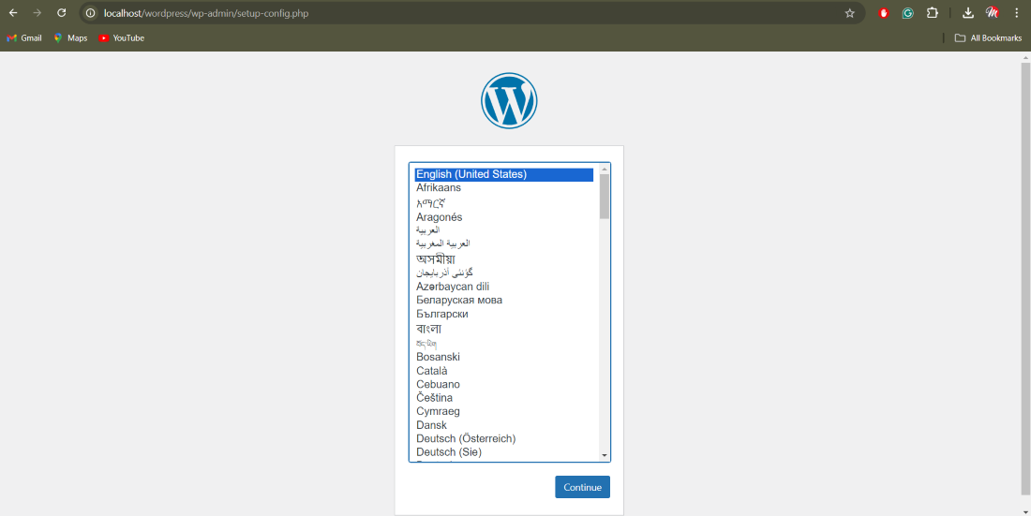The height and width of the screenshot is (516, 1031).
Task: Open Chrome's three-dot menu
Action: point(1017,13)
